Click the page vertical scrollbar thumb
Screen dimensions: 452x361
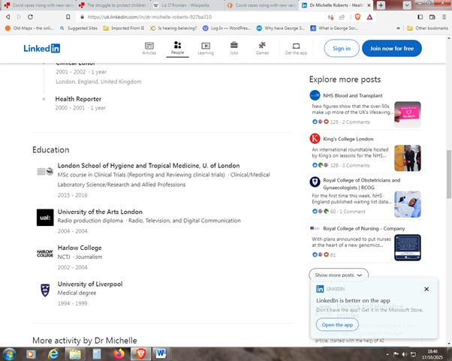(449, 174)
